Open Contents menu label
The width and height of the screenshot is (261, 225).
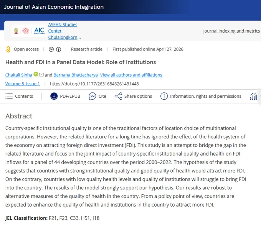click(x=24, y=96)
